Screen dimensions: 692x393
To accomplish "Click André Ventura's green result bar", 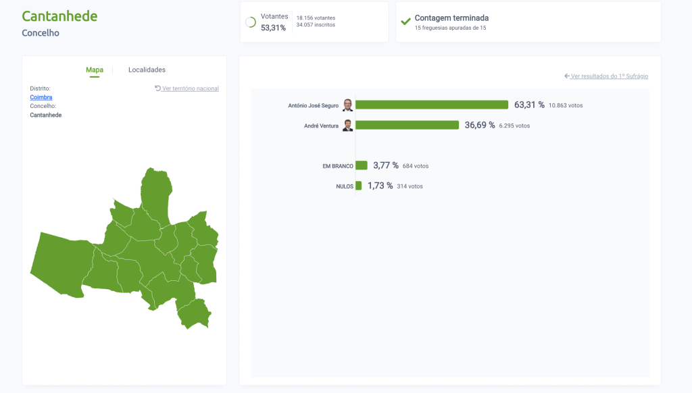I will 407,125.
